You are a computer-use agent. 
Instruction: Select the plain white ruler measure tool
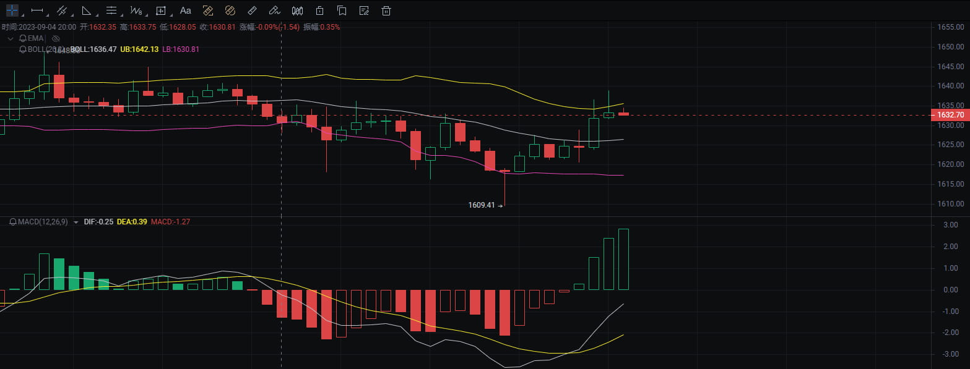[252, 10]
